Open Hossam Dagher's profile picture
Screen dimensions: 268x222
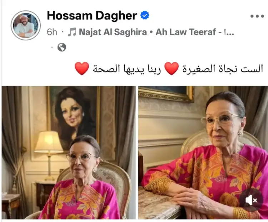[26, 25]
